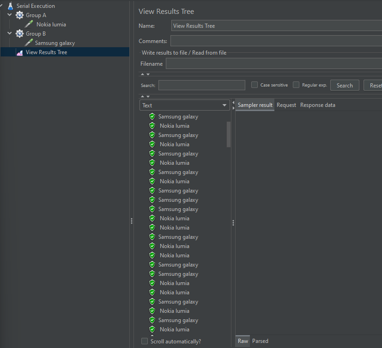Select Group A thread group label
The height and width of the screenshot is (348, 382).
[x=36, y=15]
